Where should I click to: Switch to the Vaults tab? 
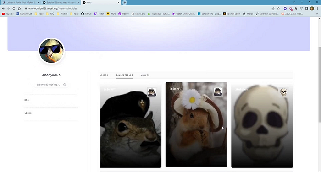pyautogui.click(x=145, y=75)
